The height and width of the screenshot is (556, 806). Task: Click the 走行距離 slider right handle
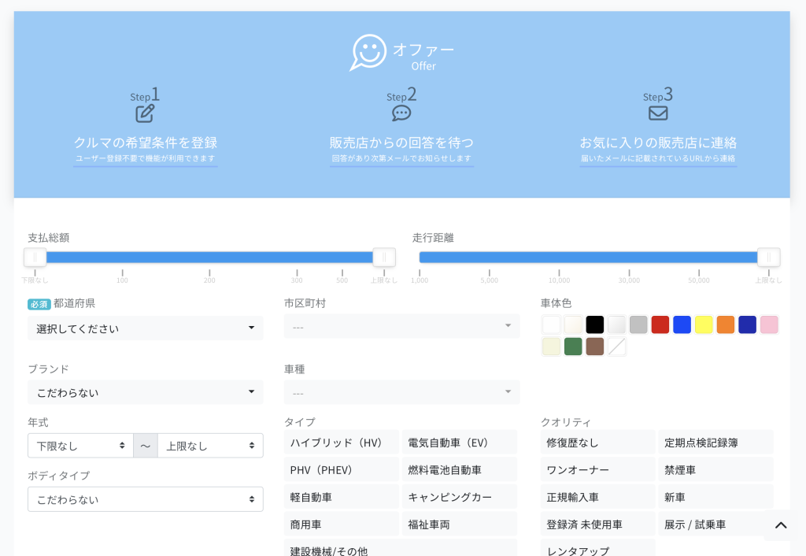768,258
